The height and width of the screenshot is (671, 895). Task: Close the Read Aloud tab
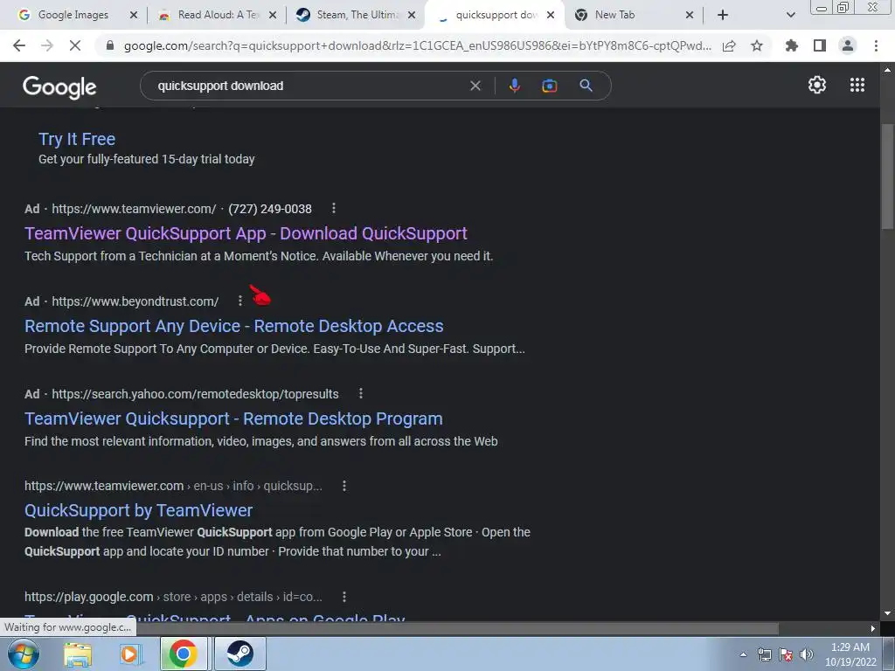tap(273, 15)
